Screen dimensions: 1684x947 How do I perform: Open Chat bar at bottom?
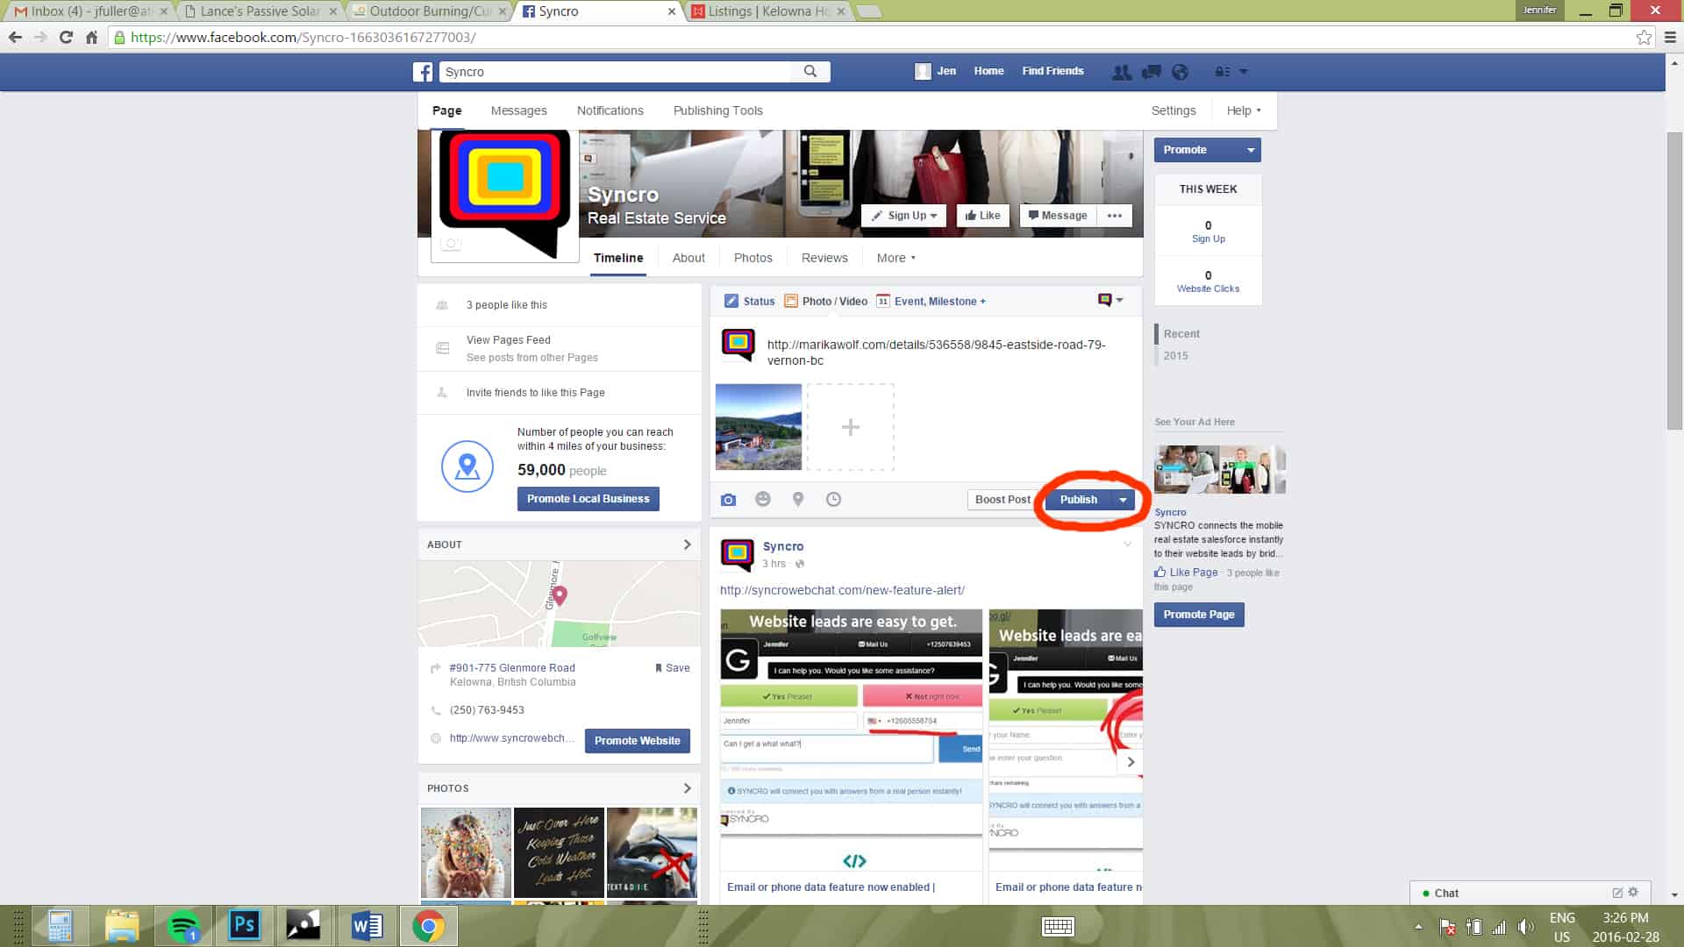1530,893
